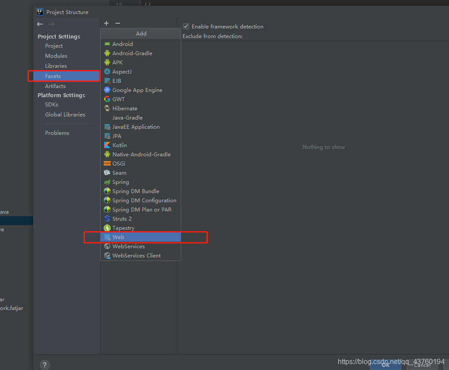The image size is (449, 370).
Task: Select Facets in Project Settings
Action: coord(67,76)
